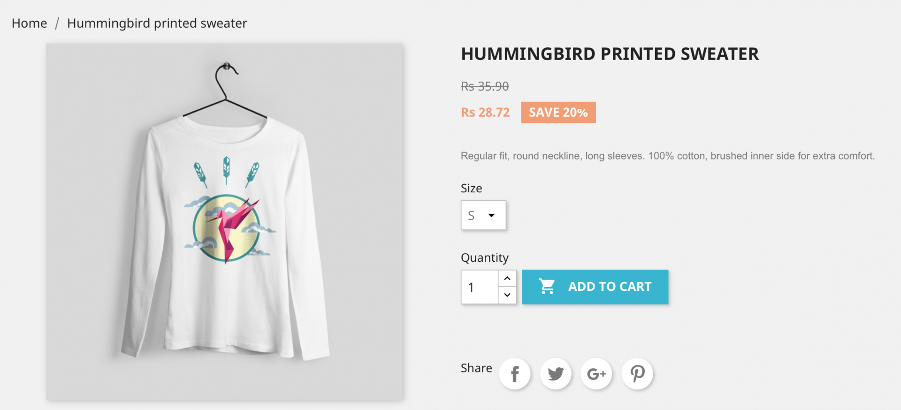Focus the Quantity input field
The width and height of the screenshot is (901, 410).
pyautogui.click(x=480, y=287)
